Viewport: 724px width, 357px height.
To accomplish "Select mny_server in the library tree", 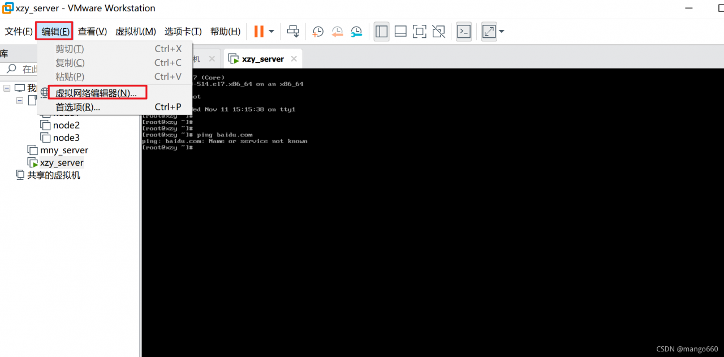I will pos(64,150).
